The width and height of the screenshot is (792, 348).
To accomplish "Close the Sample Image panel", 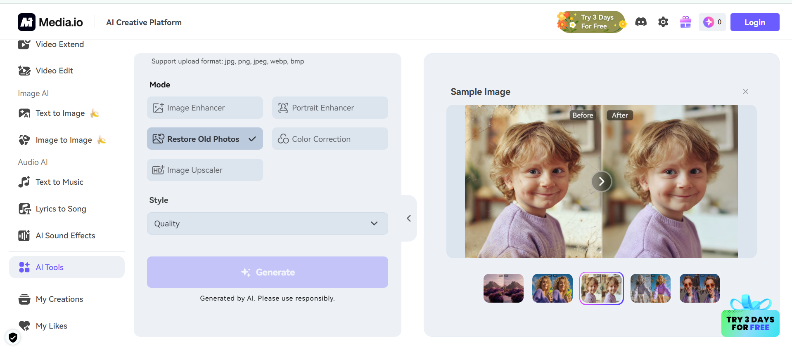I will pyautogui.click(x=745, y=92).
